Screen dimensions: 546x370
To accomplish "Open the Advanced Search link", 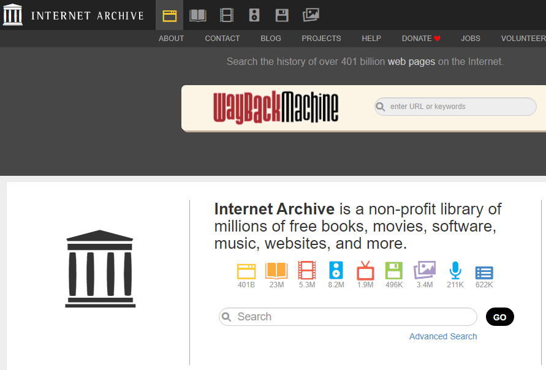I will click(443, 336).
